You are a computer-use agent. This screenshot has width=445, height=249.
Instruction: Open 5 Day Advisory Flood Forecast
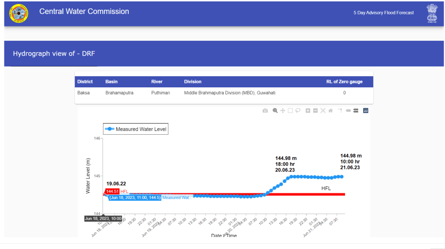[383, 13]
